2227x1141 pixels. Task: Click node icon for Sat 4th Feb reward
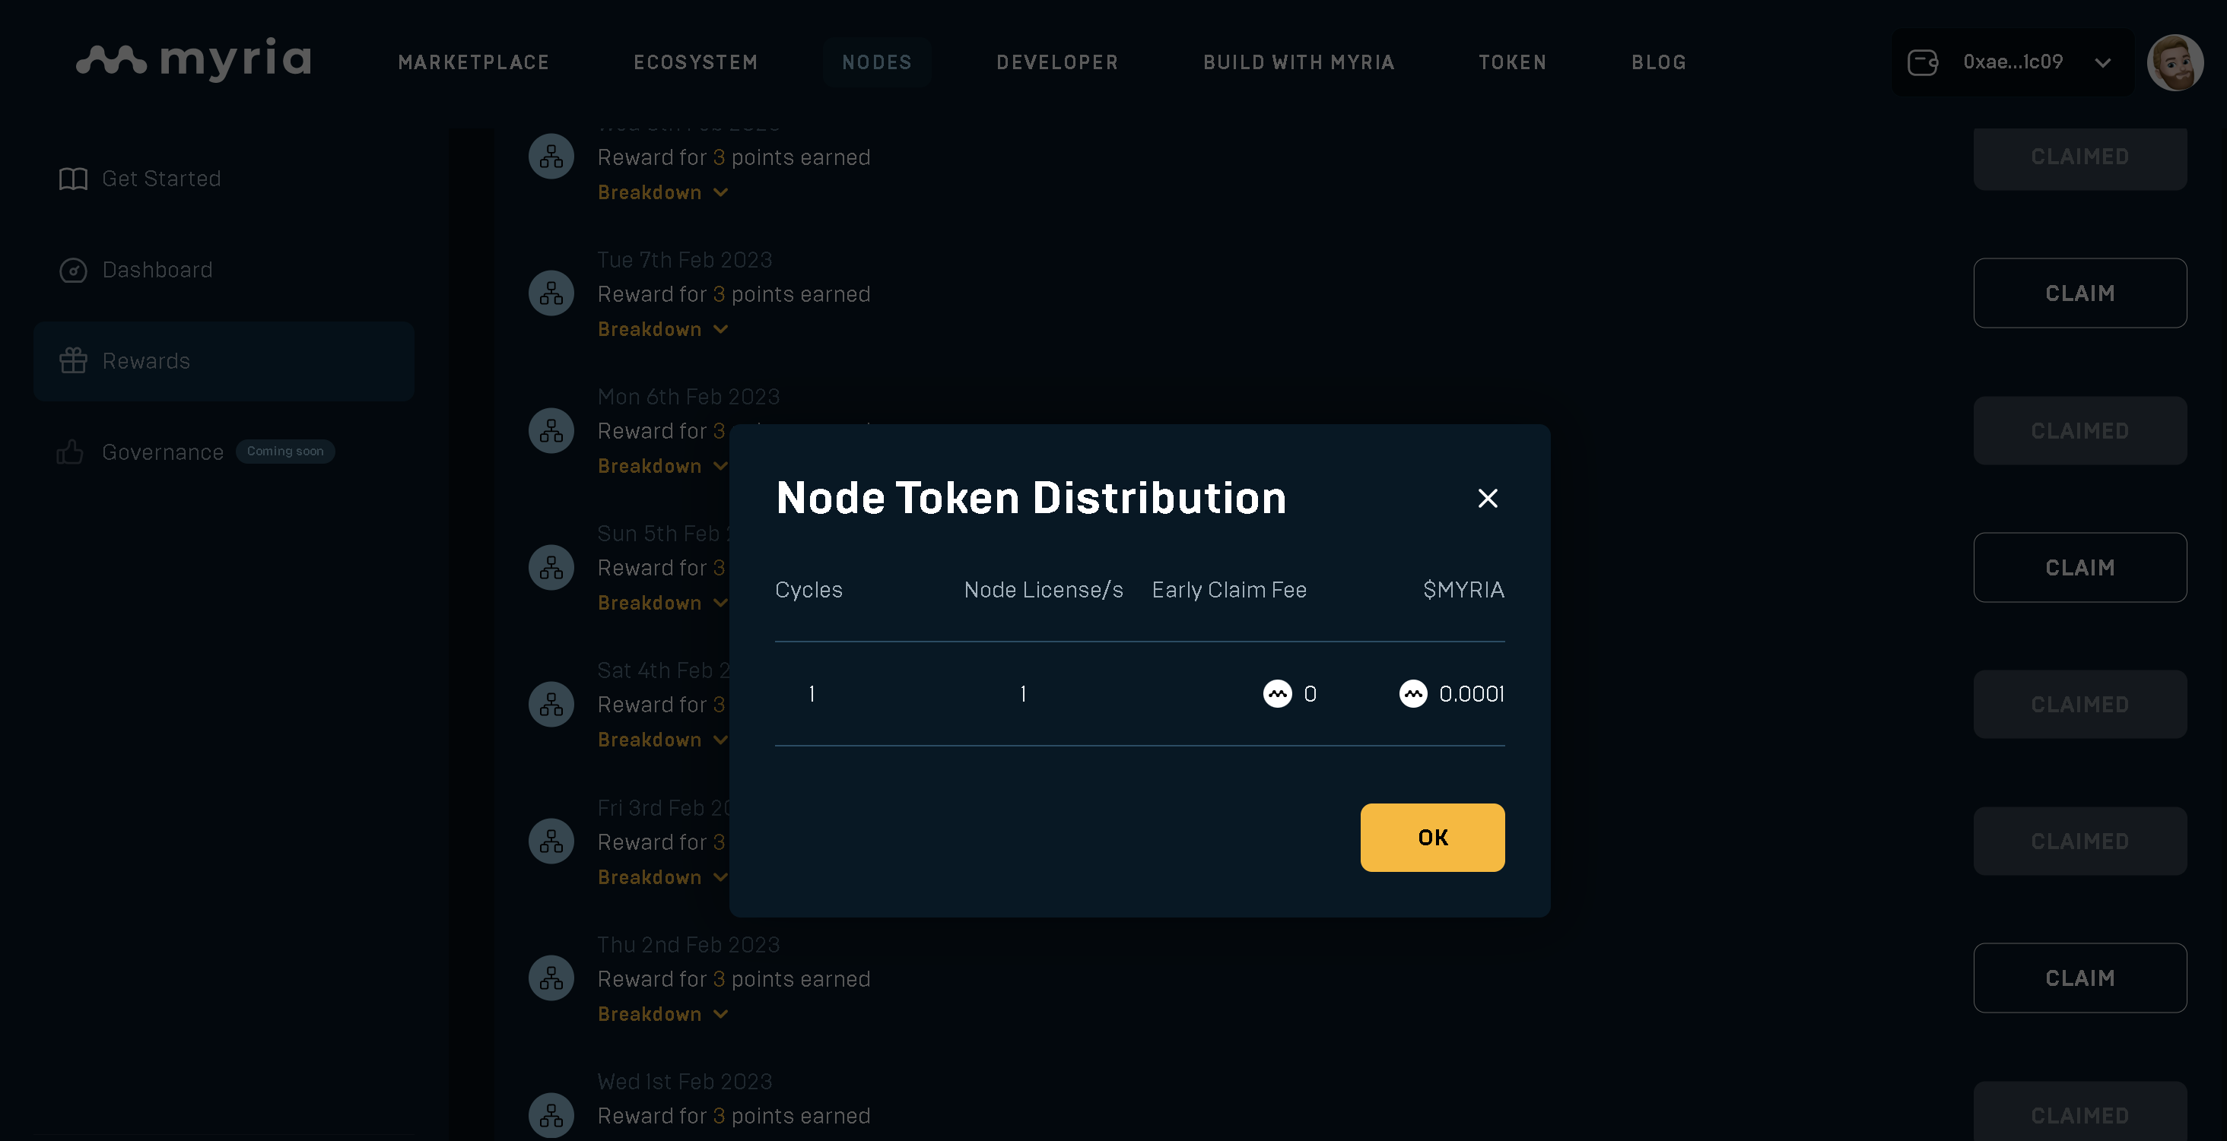tap(551, 705)
